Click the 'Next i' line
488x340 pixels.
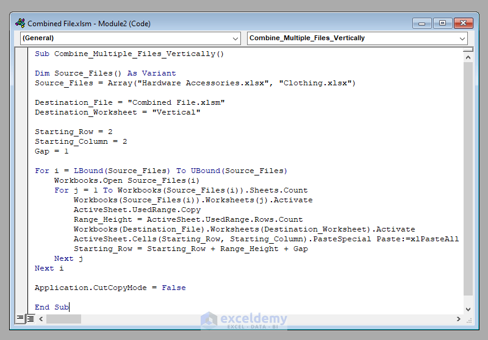click(49, 268)
